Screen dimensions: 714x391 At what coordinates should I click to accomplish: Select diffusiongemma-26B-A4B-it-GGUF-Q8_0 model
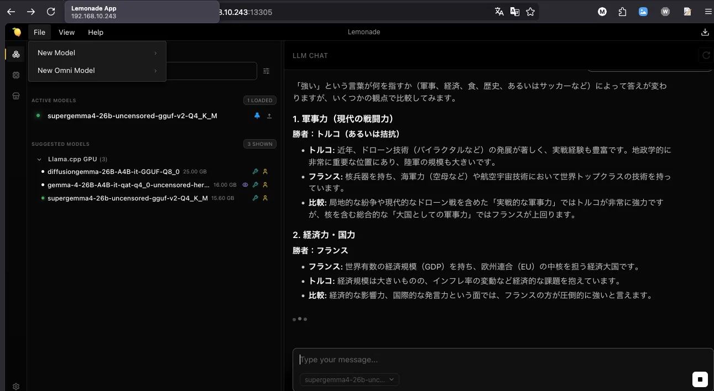113,172
